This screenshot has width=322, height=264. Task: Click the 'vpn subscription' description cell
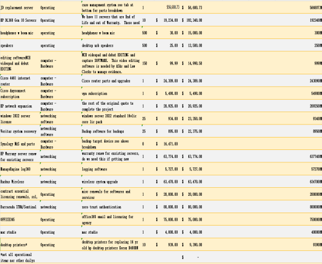111,94
